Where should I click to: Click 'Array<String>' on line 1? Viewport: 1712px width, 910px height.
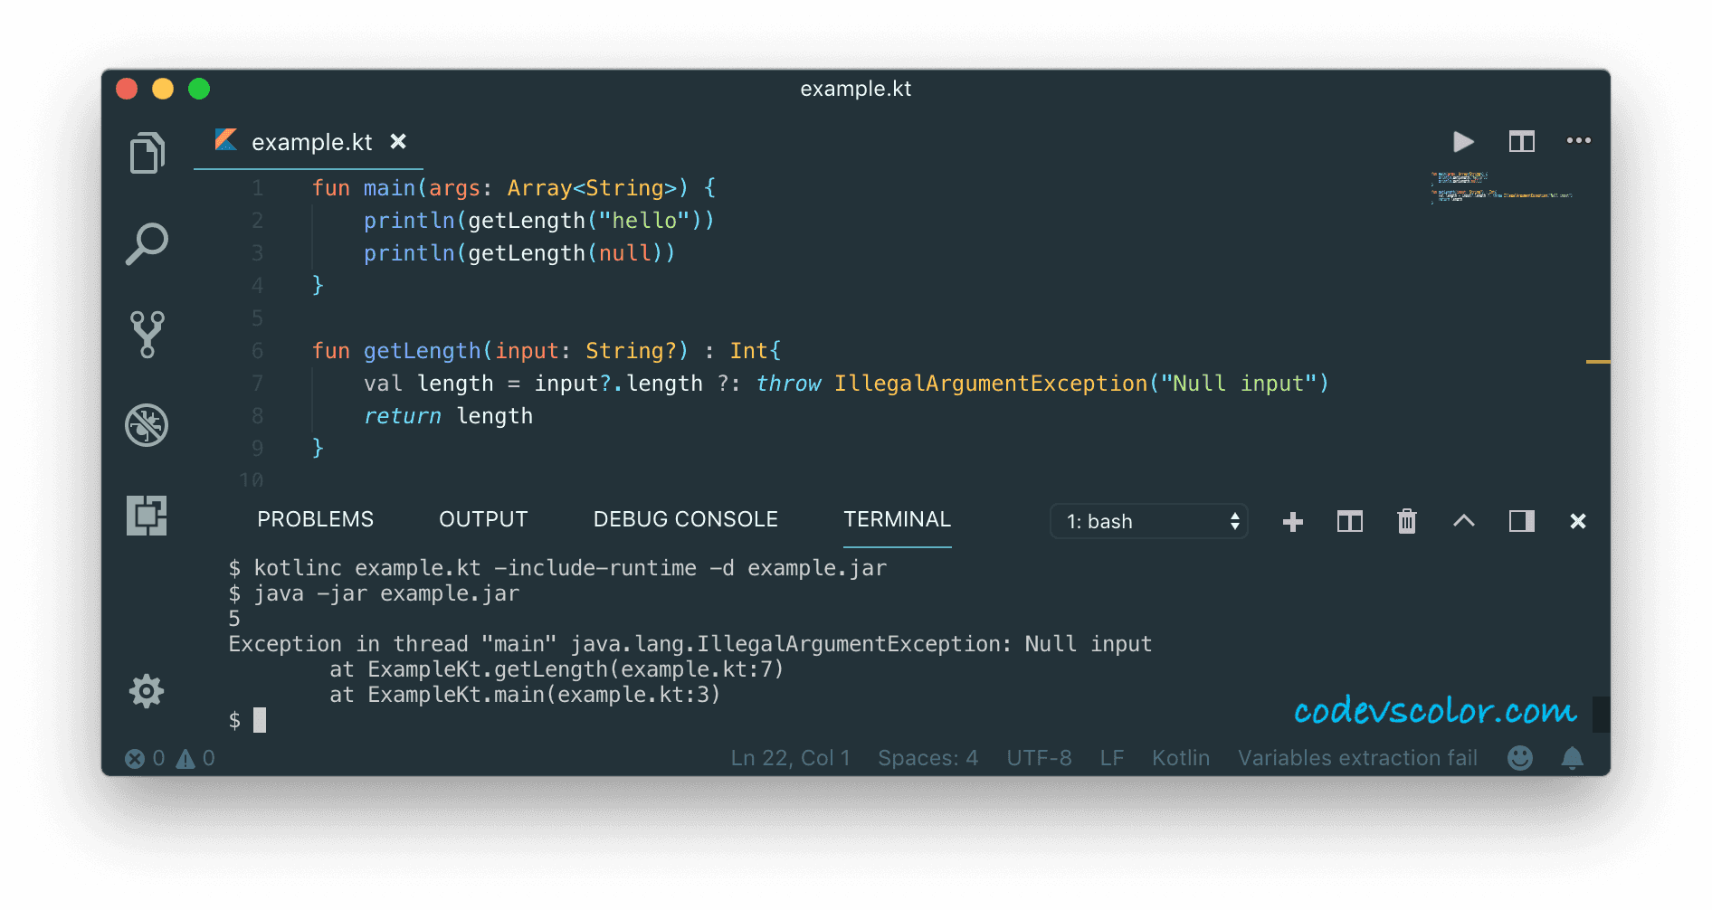coord(592,188)
